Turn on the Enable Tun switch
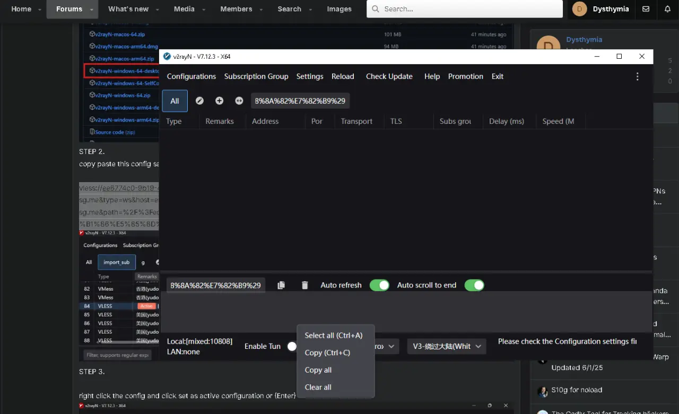 tap(292, 346)
